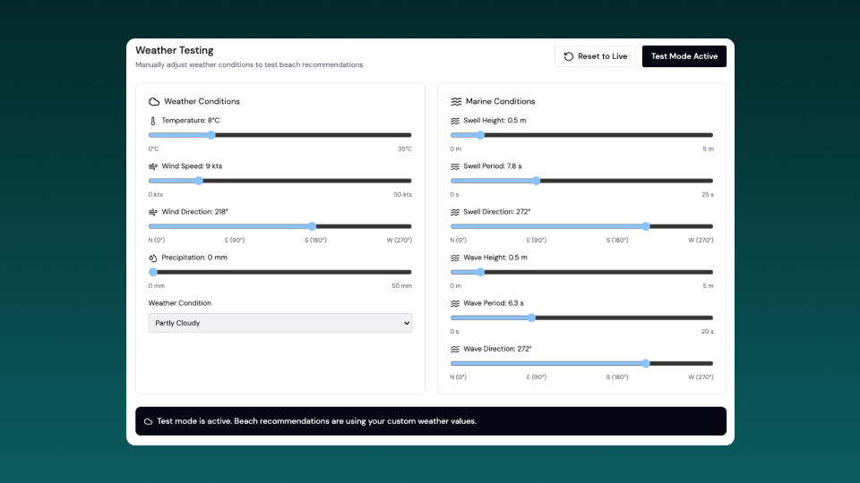Click the droplet icon beside Precipitation
Image resolution: width=860 pixels, height=483 pixels.
click(x=153, y=258)
